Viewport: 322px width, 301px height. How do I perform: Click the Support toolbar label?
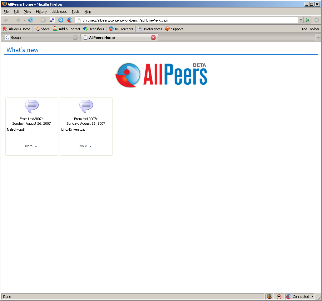(x=177, y=29)
